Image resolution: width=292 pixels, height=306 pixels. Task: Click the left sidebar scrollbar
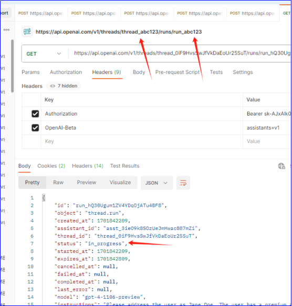pyautogui.click(x=12, y=66)
